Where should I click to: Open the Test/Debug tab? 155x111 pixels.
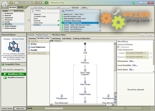(x=56, y=39)
